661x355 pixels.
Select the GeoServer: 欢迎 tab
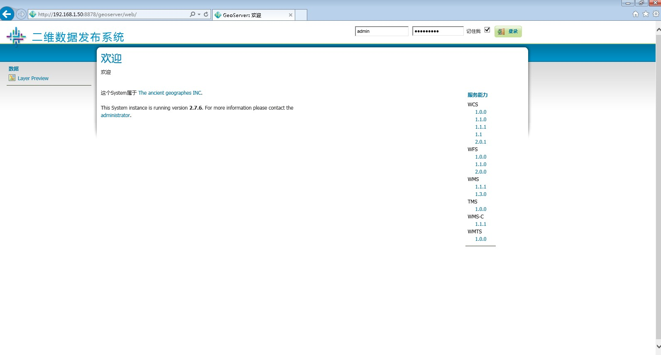[253, 15]
